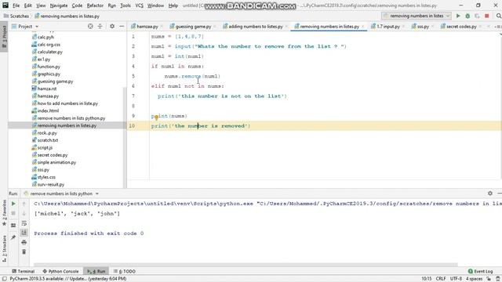Viewport: 502px width, 282px height.
Task: Click line number 10 in gutter
Action: pos(132,126)
